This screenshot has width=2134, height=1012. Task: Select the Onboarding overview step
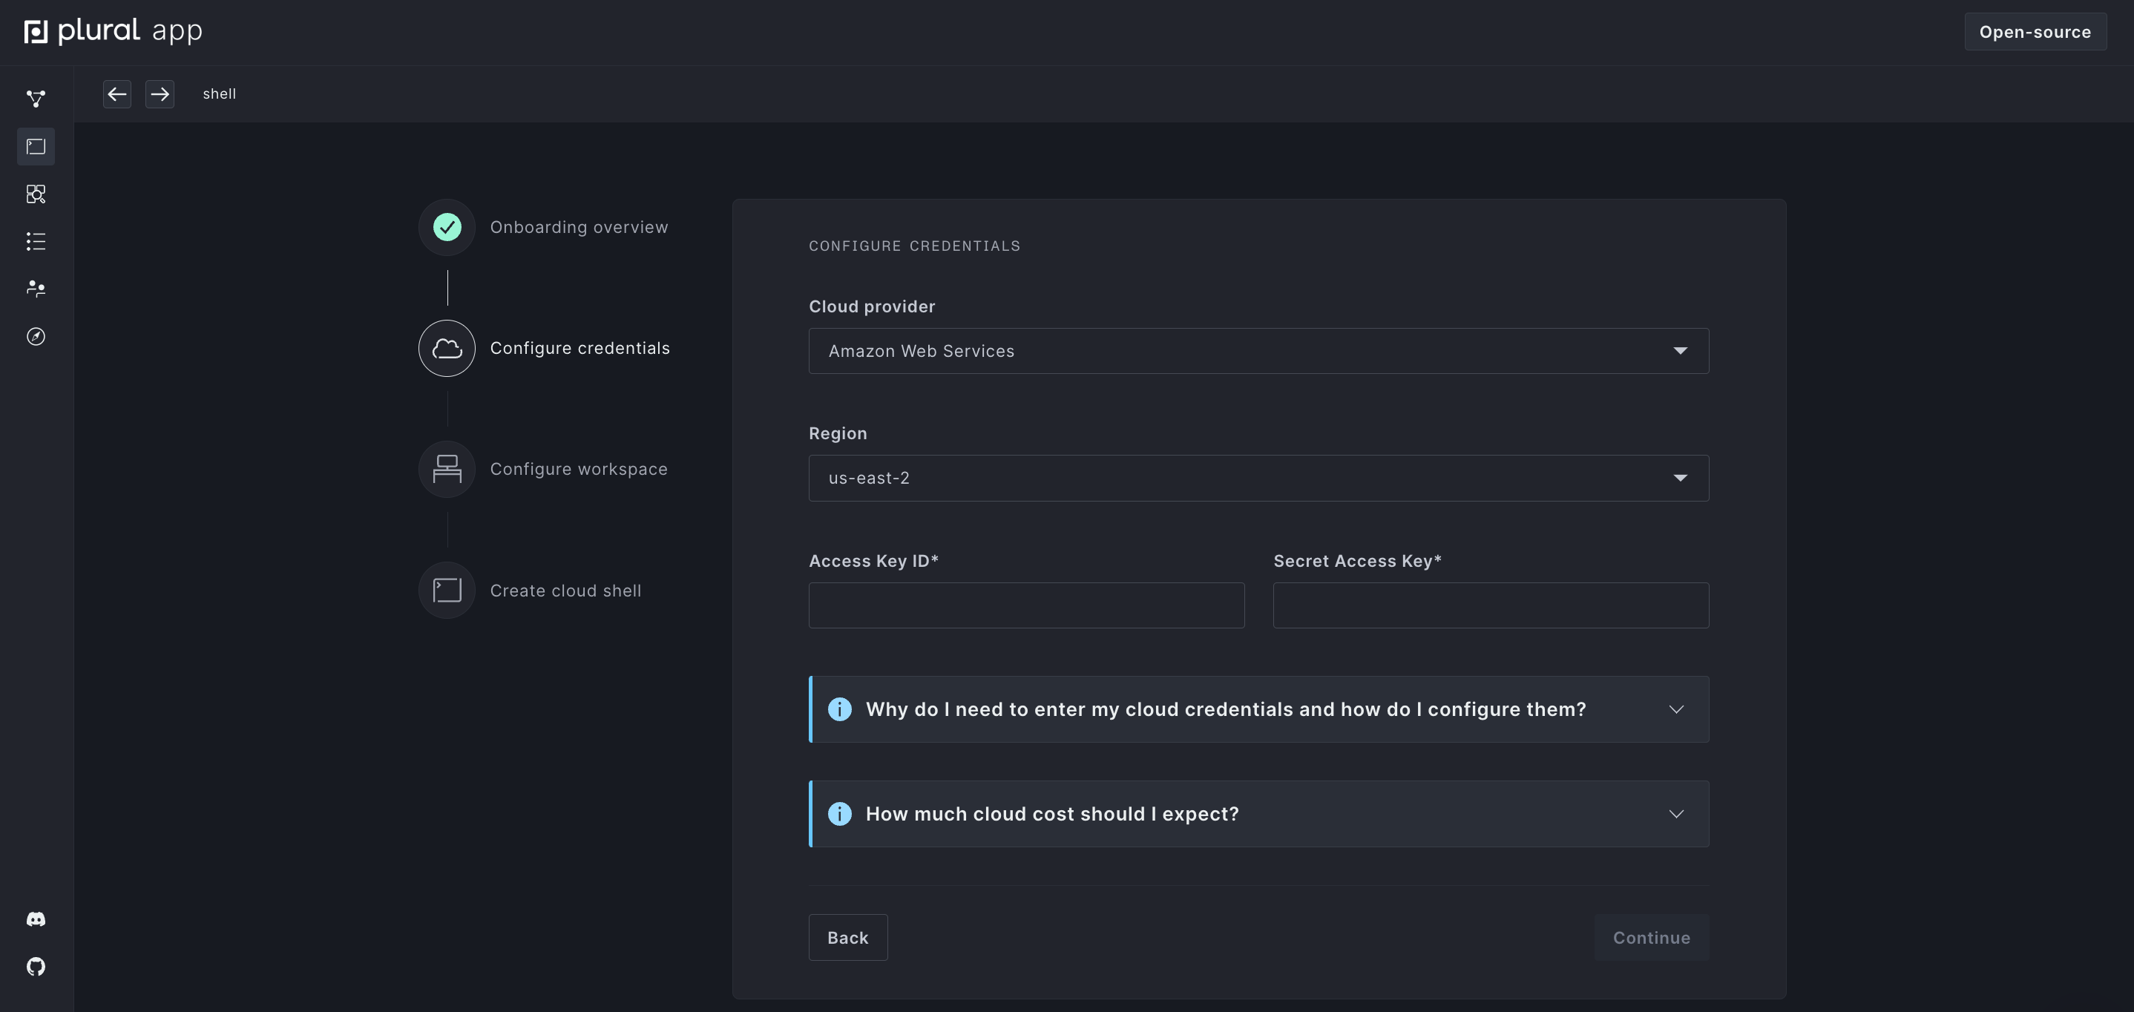pos(578,227)
